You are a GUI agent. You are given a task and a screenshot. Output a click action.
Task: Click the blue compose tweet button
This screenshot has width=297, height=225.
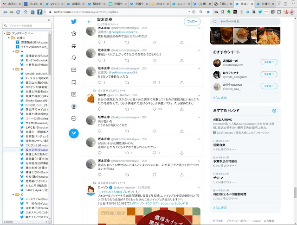pyautogui.click(x=74, y=133)
